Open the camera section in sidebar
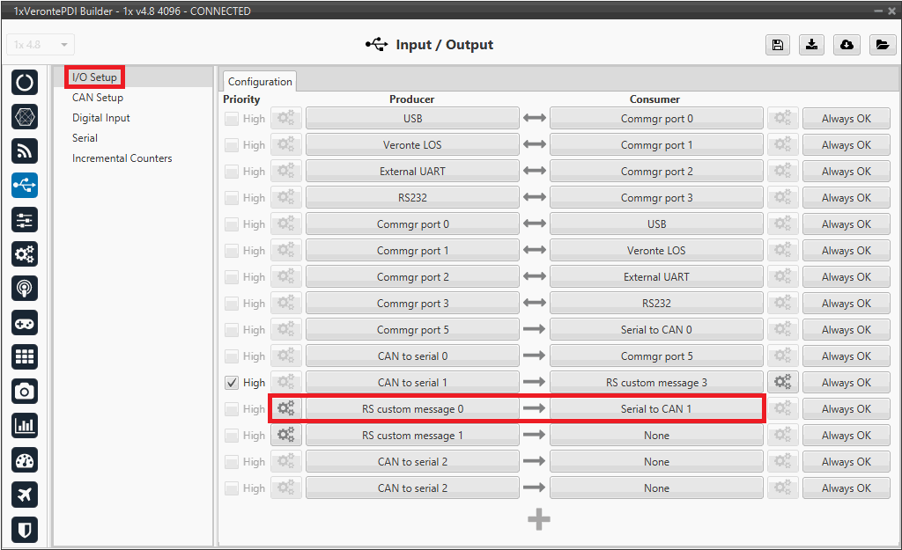Viewport: 902px width, 550px height. pyautogui.click(x=25, y=391)
